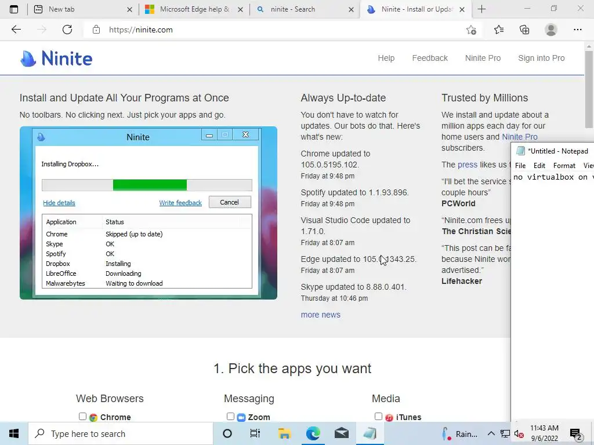The image size is (594, 445).
Task: Check the iTunes checkbox
Action: (x=378, y=416)
